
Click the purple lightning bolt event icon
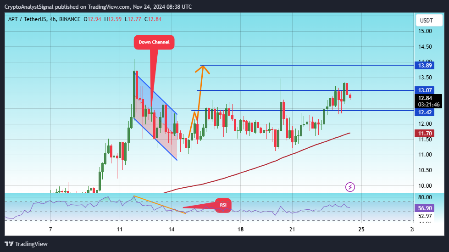tap(350, 187)
